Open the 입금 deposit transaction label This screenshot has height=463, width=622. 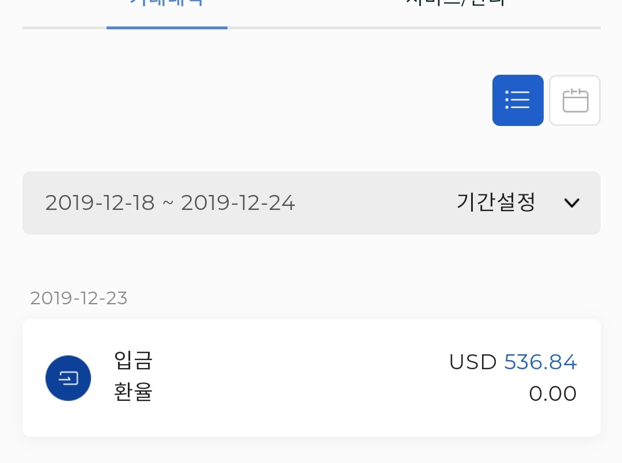click(133, 361)
